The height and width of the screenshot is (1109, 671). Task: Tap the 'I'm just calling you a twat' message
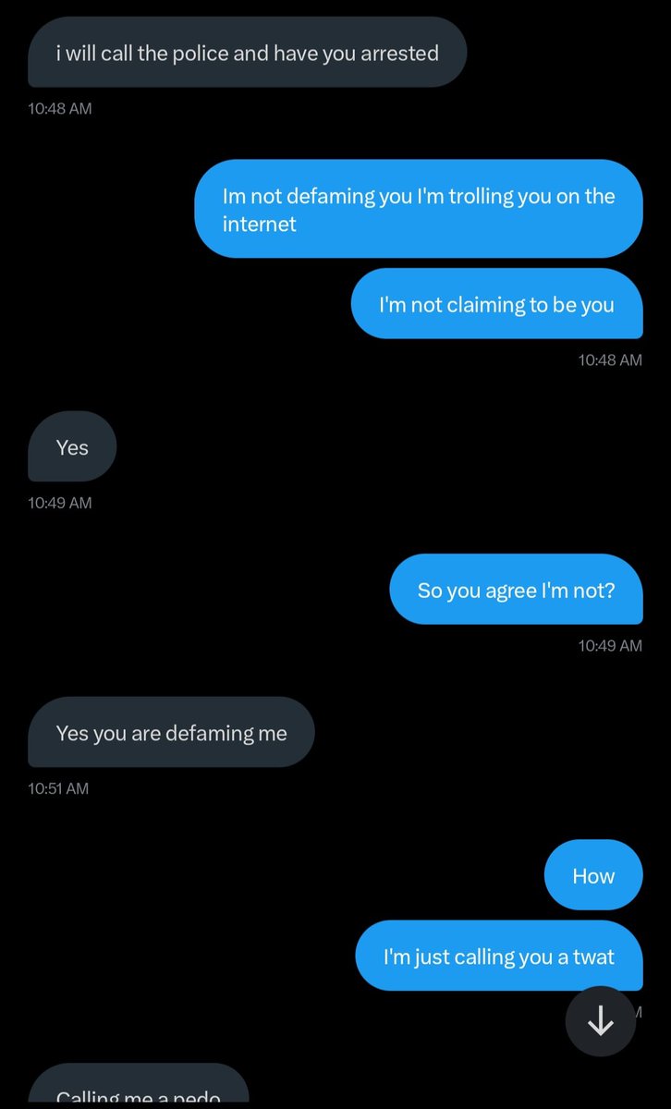click(x=499, y=956)
